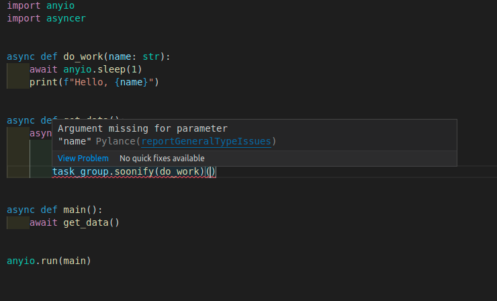Click the 'Argument missing for parameter' message
The image size is (497, 301).
coord(142,128)
